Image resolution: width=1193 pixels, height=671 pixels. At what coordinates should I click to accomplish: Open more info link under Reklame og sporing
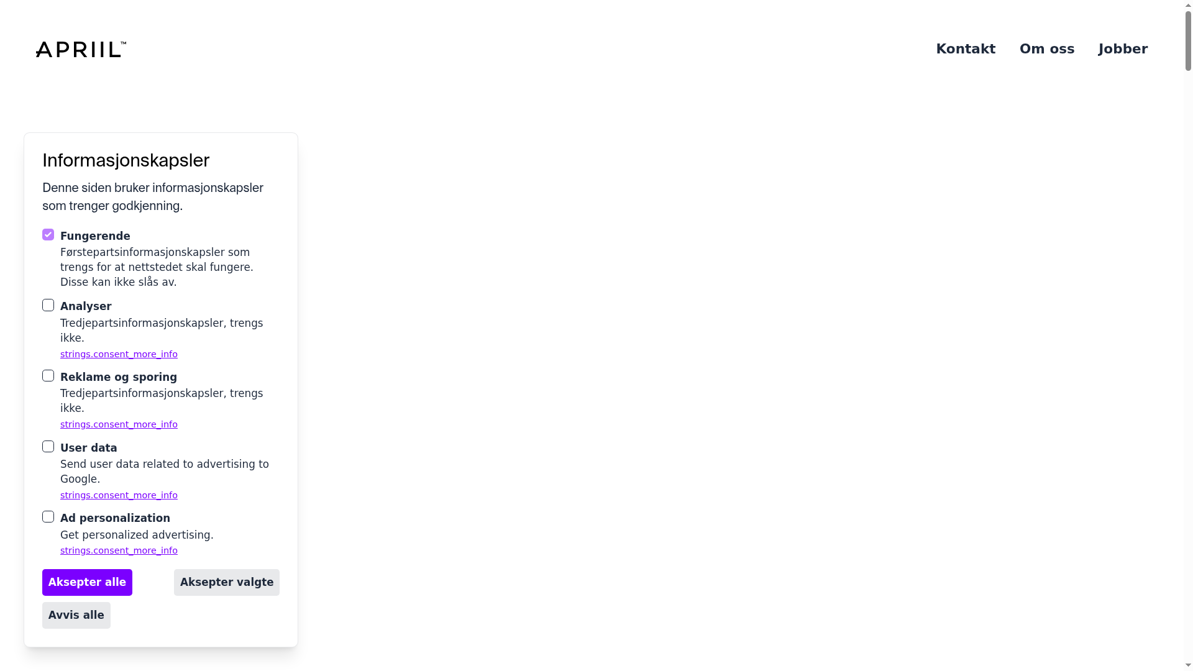[x=119, y=424]
